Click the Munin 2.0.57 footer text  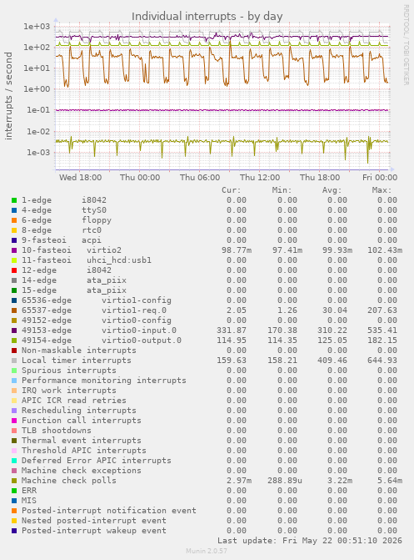207,551
